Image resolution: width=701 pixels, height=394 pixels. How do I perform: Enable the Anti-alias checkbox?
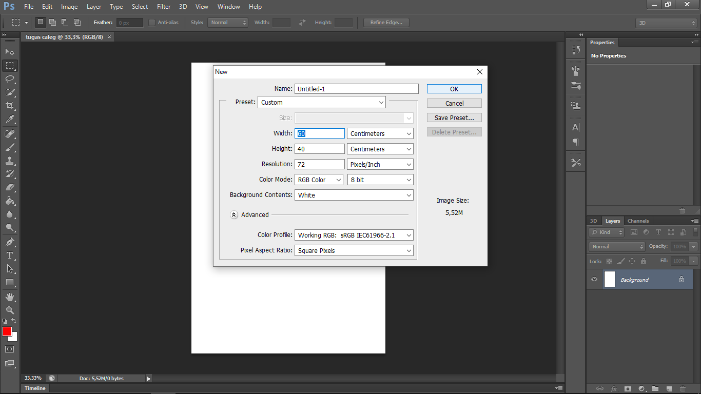152,23
